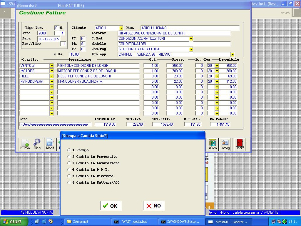Screen dimensions: 301x226
Task: Click the Windows Media Player quick launch icon
Action: click(51, 222)
